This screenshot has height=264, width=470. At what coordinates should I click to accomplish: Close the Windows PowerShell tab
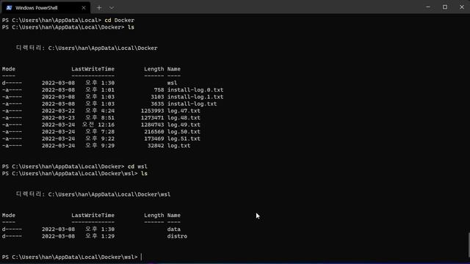(84, 8)
